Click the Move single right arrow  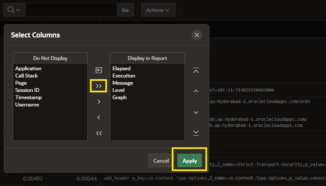coord(99,102)
